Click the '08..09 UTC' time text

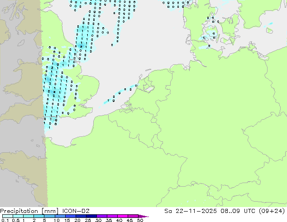[238, 211]
